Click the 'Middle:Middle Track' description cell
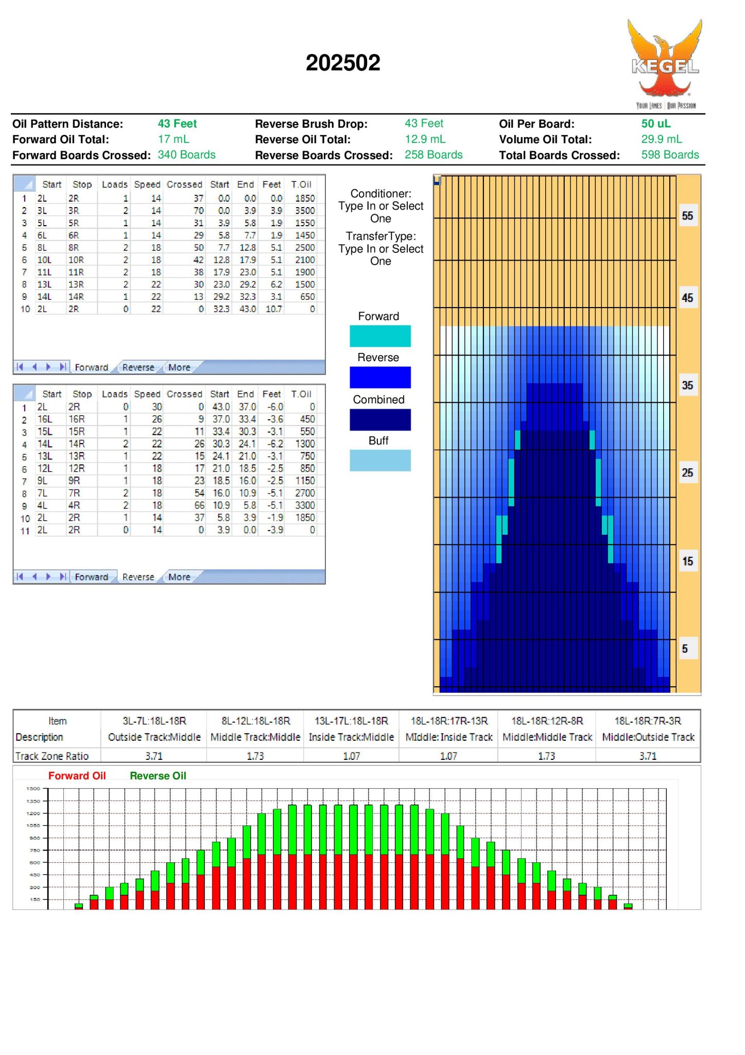Image resolution: width=745 pixels, height=1055 pixels. tap(547, 737)
